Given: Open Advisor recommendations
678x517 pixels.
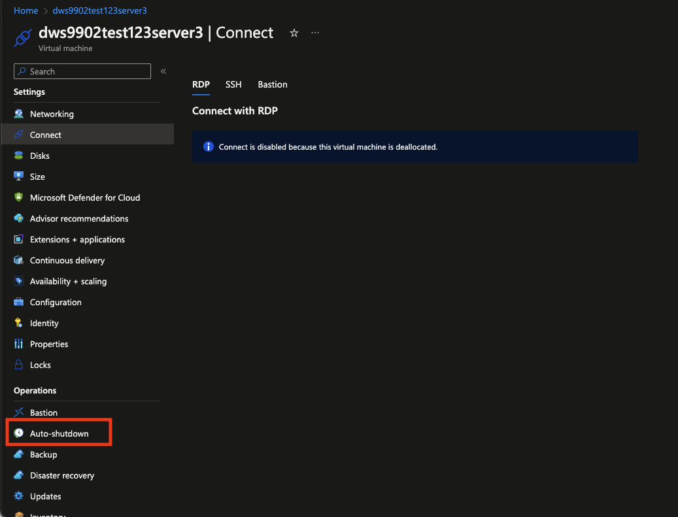Looking at the screenshot, I should coord(88,218).
